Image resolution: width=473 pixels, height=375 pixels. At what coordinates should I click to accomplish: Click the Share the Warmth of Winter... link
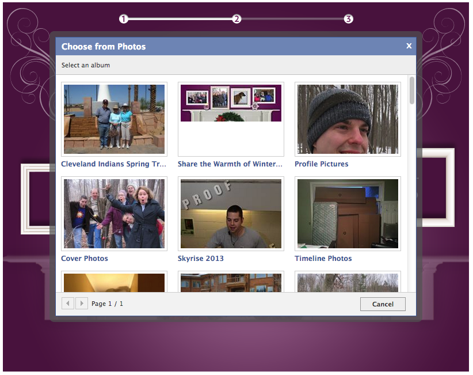click(230, 164)
